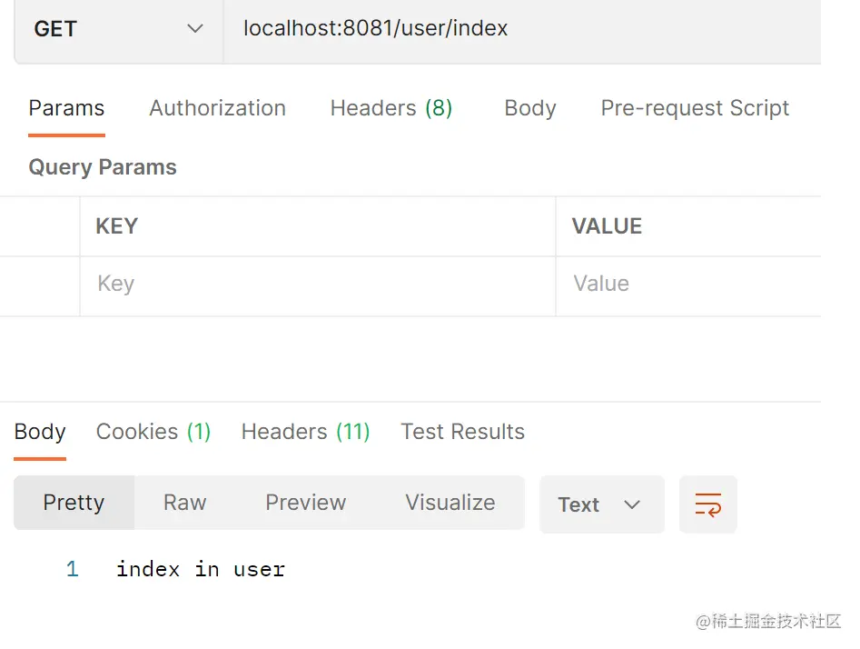Open the Authorization tab
This screenshot has width=860, height=649.
(x=218, y=108)
